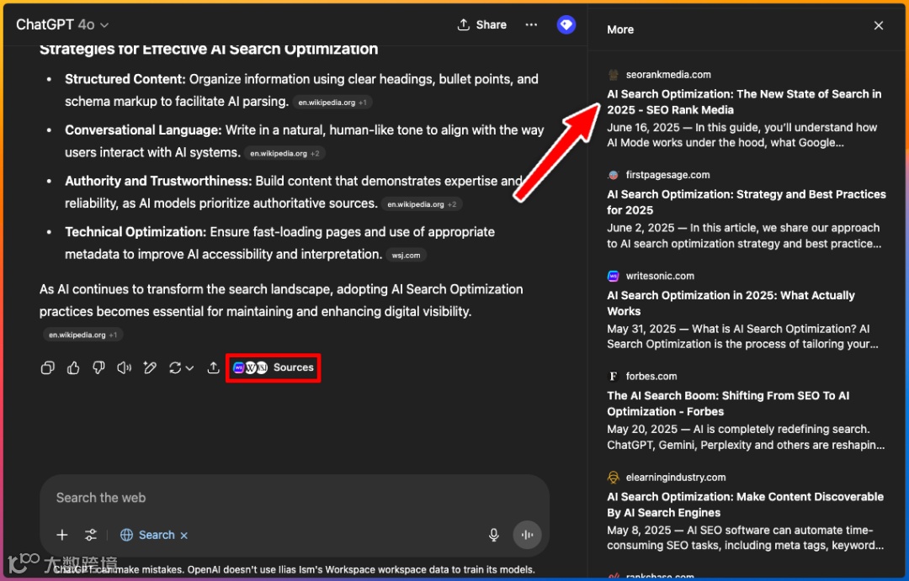The height and width of the screenshot is (581, 909).
Task: Click the seorankmedia.com domain text
Action: 667,75
